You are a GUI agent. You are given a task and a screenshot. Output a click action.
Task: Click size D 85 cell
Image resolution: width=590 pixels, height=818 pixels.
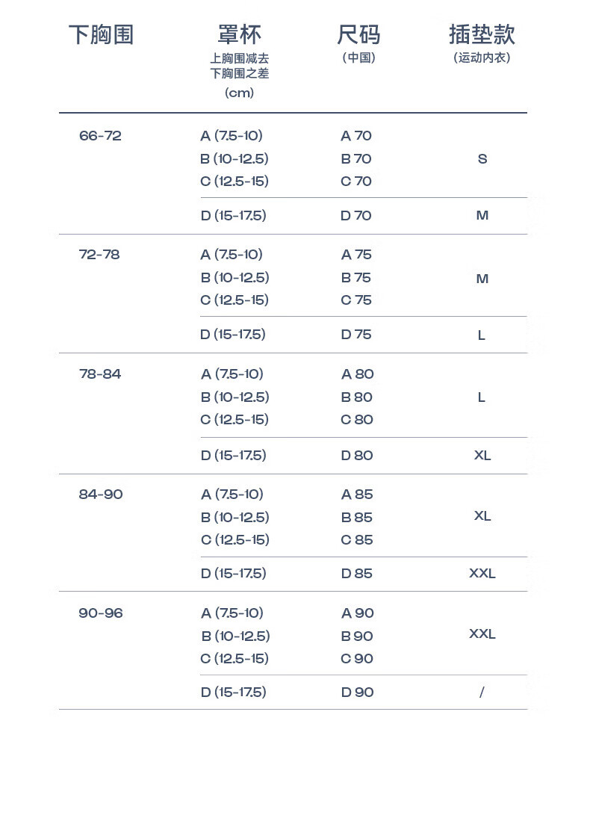pyautogui.click(x=357, y=574)
